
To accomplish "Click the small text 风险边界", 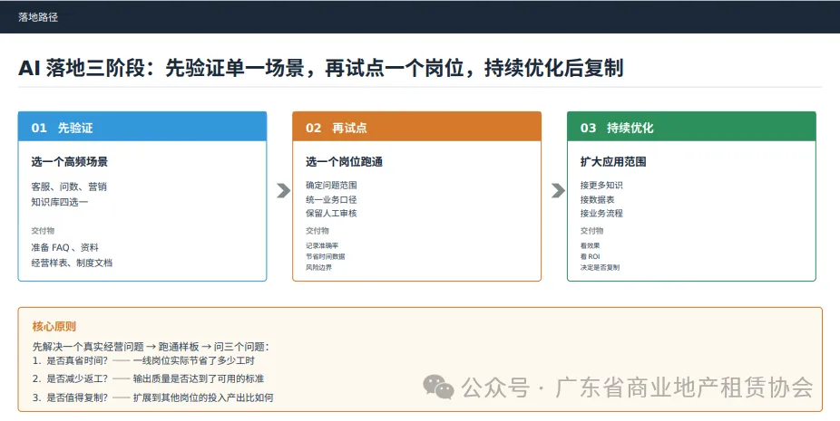I will click(x=318, y=267).
